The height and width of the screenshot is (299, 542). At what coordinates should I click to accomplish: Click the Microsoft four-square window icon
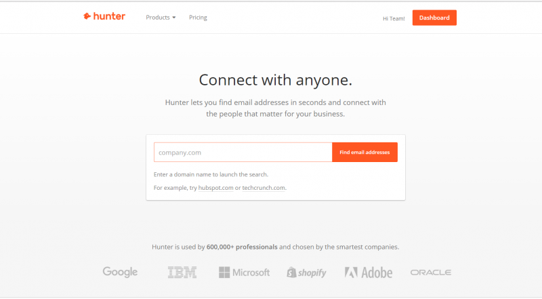pos(224,273)
